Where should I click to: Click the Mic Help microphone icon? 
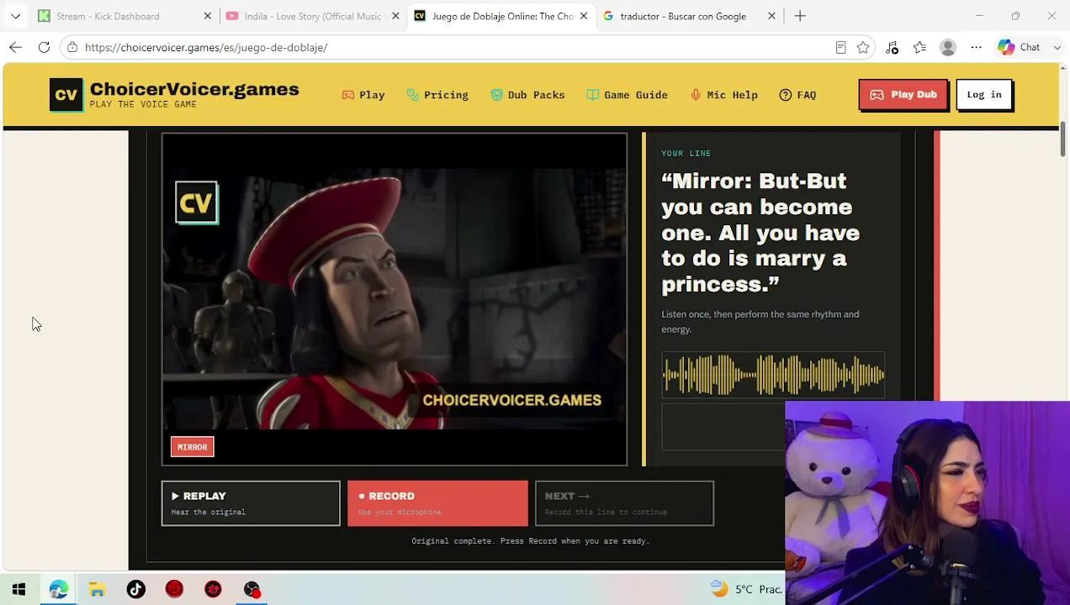coord(696,95)
